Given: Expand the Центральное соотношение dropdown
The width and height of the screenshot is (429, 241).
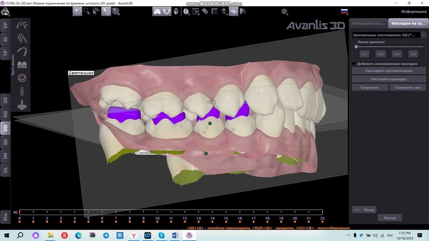Looking at the screenshot, I should [423, 35].
